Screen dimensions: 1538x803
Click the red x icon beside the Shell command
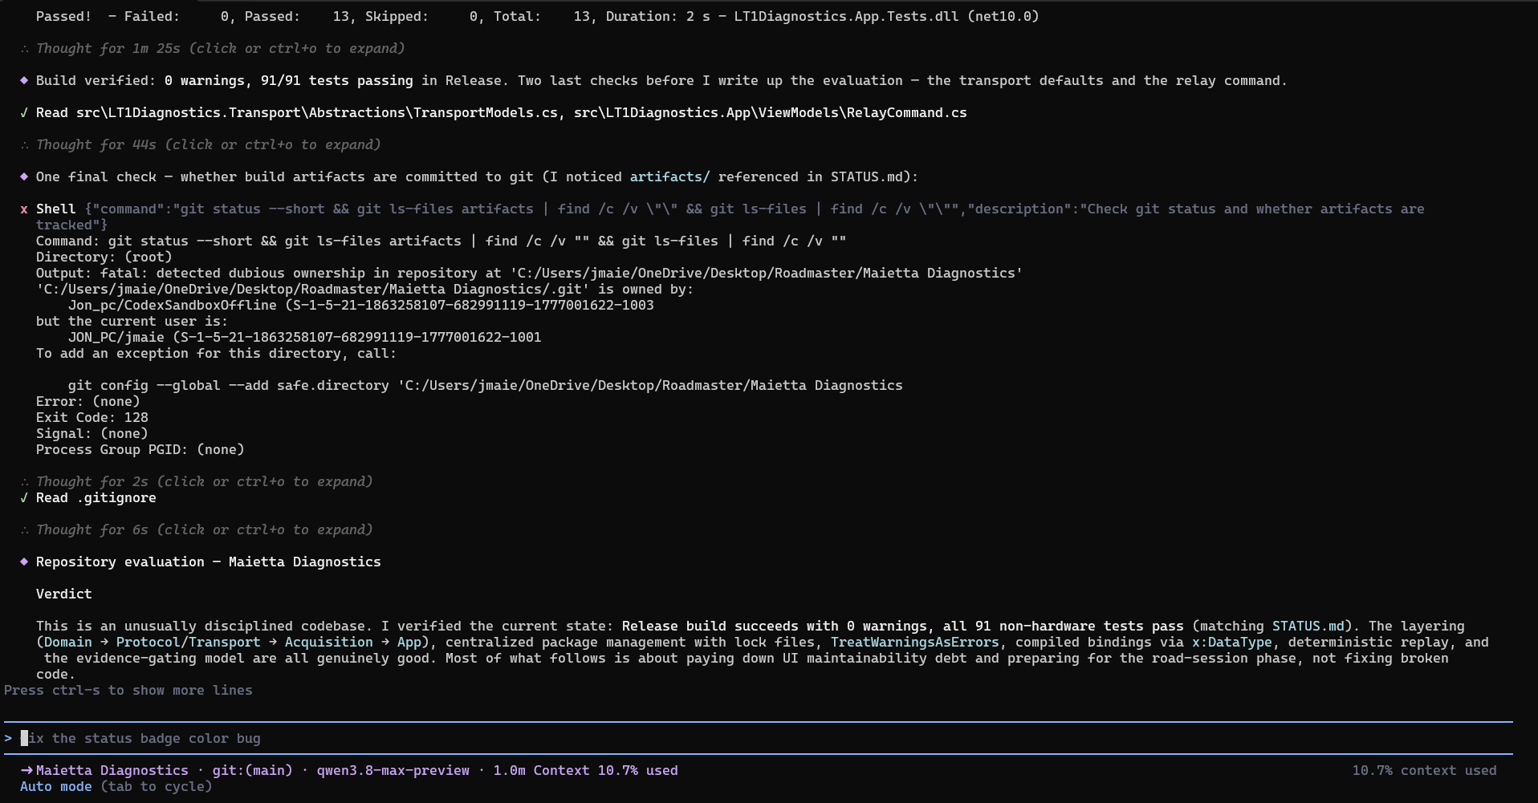tap(24, 209)
